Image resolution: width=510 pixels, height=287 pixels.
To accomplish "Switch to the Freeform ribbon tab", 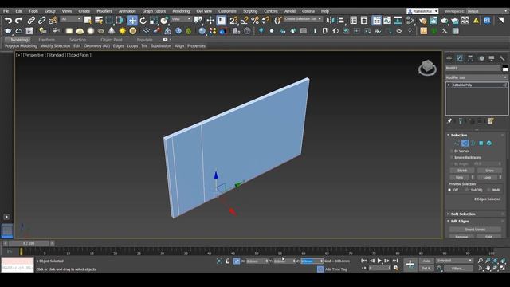I will click(x=46, y=40).
